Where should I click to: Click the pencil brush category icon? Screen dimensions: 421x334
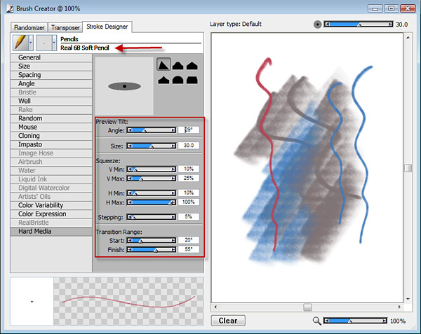[x=20, y=43]
